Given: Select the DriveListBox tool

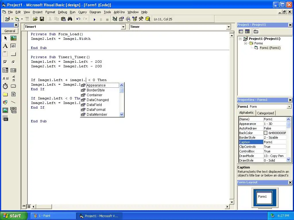Looking at the screenshot, I should pos(13,86).
